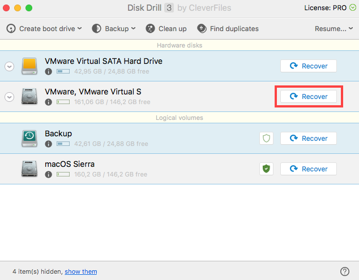Viewport: 359px width, 280px height.
Task: Show info for macOS Sierra volume
Action: point(48,175)
